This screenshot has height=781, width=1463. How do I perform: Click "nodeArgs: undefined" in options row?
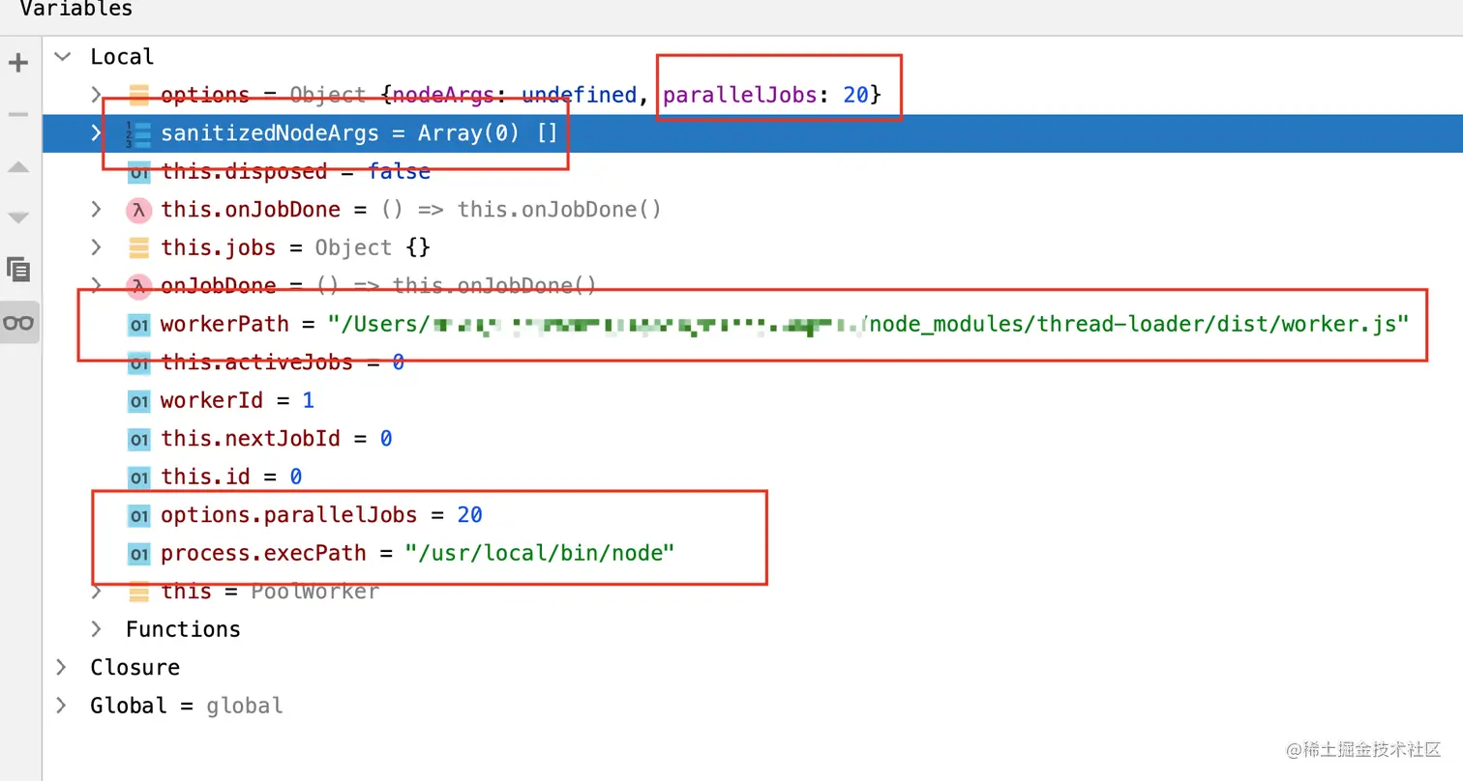tap(517, 95)
